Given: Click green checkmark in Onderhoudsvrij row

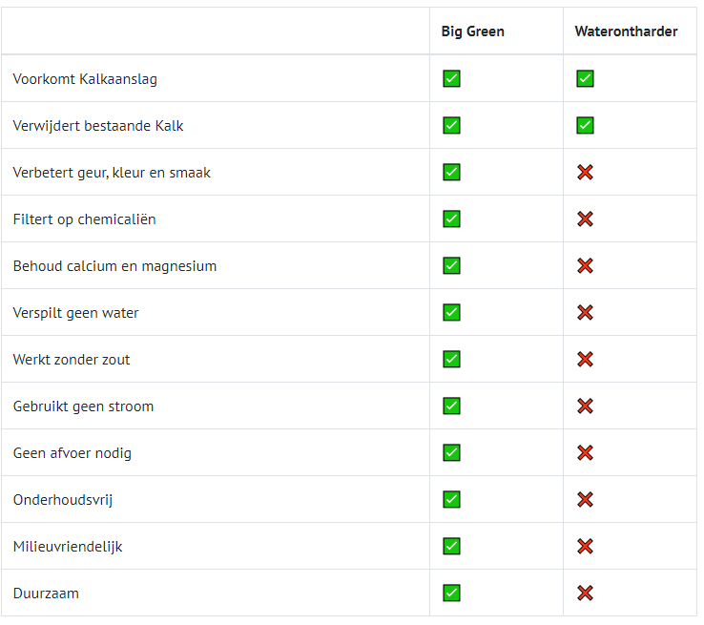Looking at the screenshot, I should click(x=451, y=499).
